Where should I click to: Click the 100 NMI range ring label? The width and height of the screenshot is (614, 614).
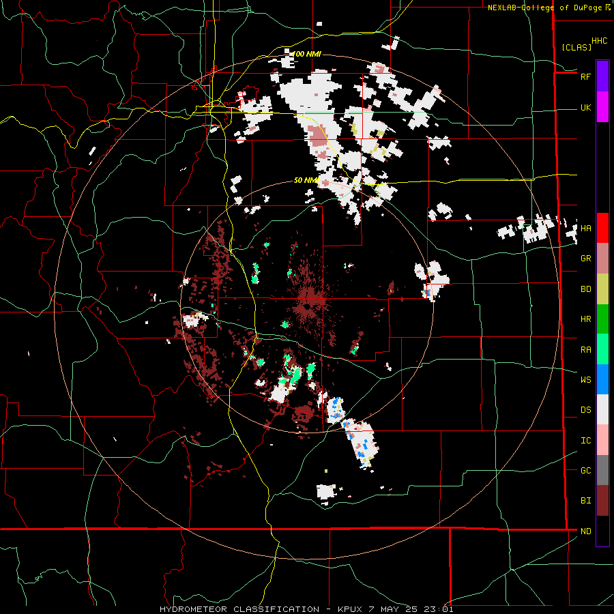307,54
